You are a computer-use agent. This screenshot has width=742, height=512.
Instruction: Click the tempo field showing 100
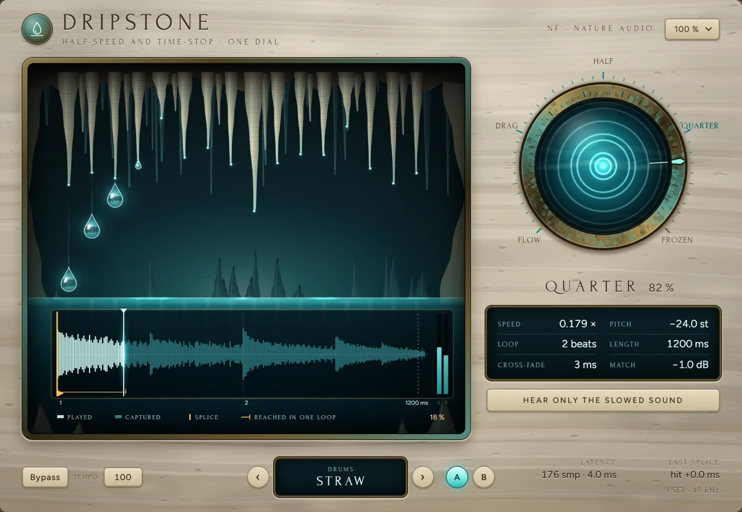coord(123,477)
